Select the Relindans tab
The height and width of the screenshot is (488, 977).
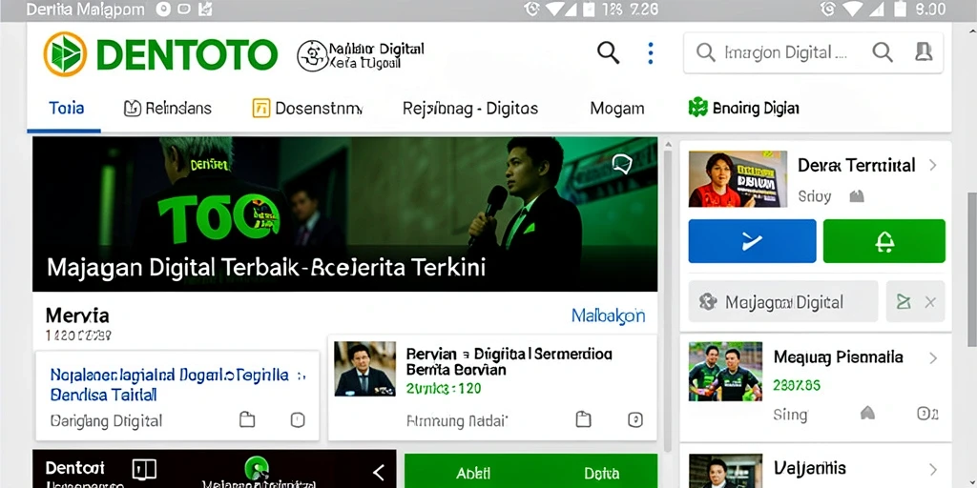pyautogui.click(x=168, y=109)
